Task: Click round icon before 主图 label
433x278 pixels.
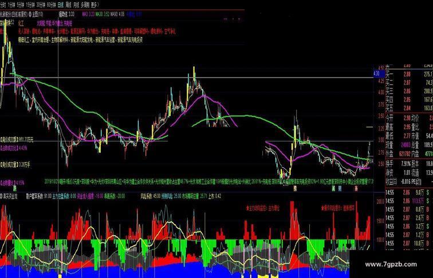Action: (x=30, y=14)
